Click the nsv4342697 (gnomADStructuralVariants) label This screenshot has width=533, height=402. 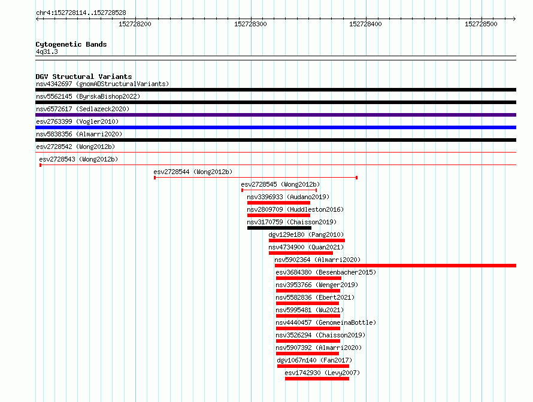point(102,84)
